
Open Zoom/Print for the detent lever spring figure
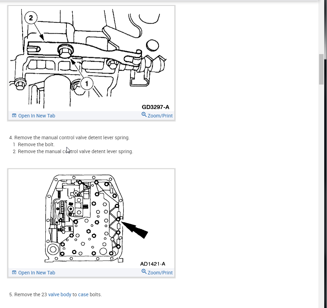pos(157,115)
